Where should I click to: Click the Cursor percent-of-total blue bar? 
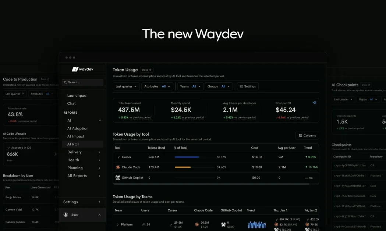coord(187,157)
